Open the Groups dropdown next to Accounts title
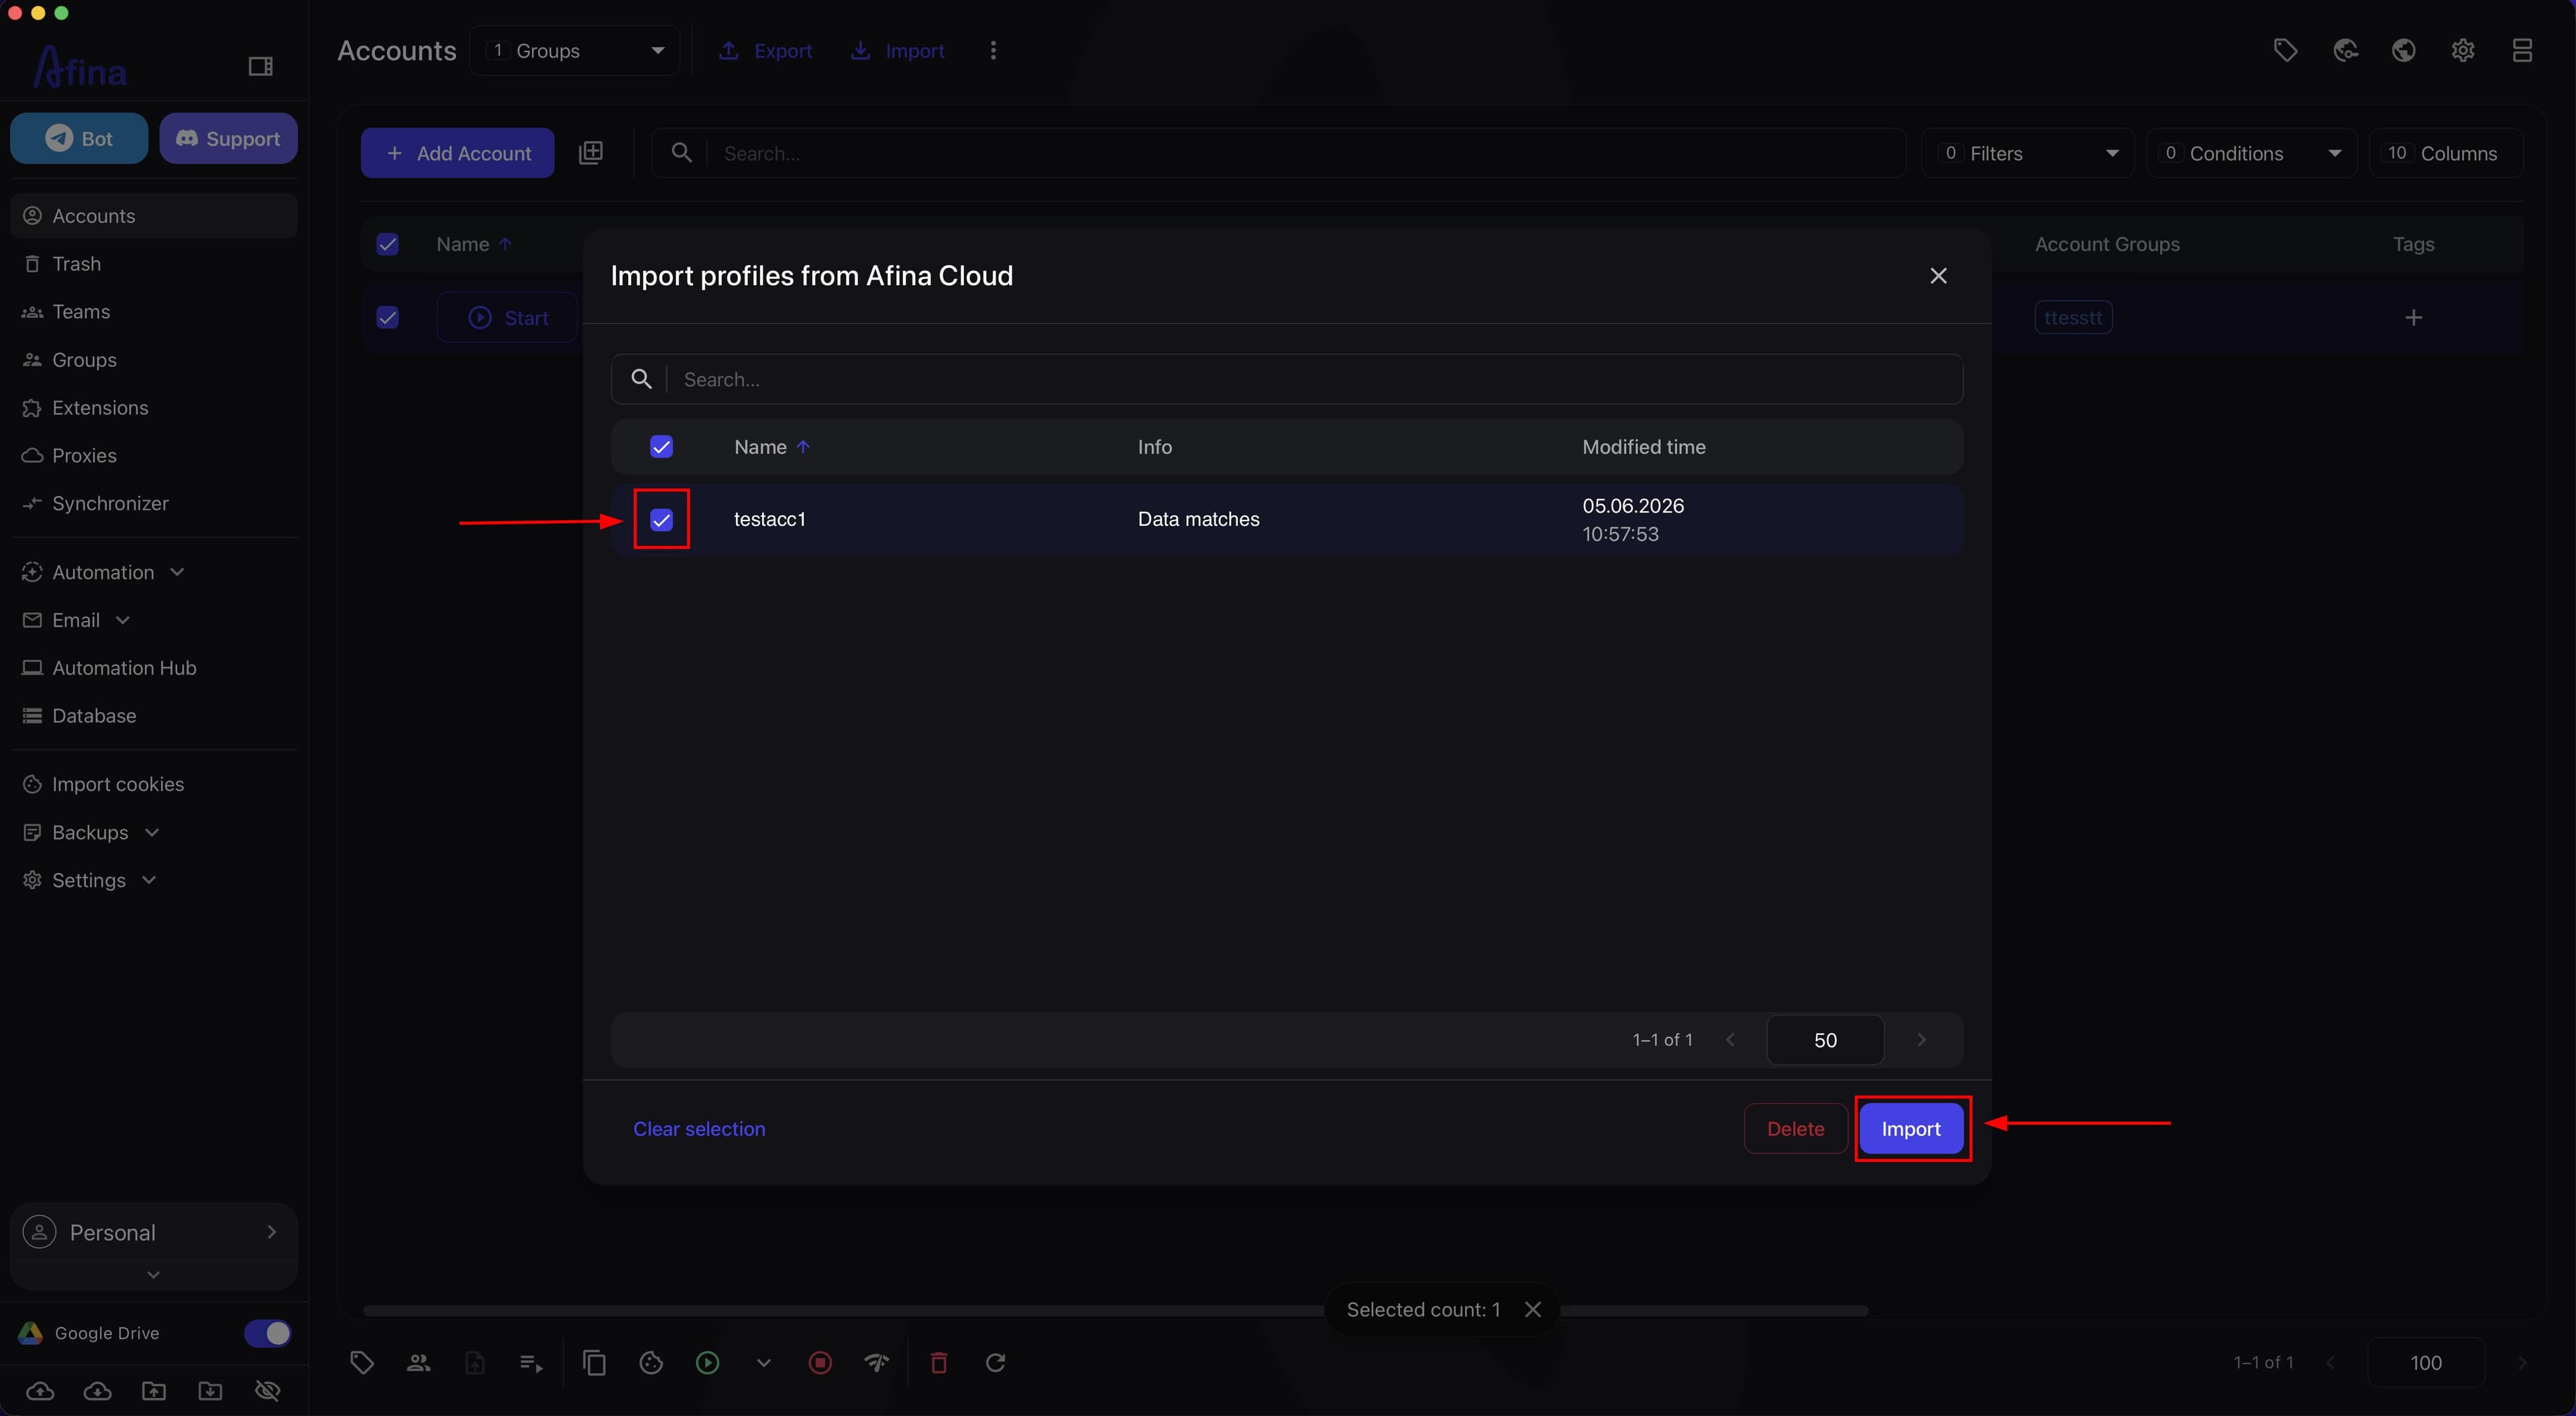Viewport: 2576px width, 1416px height. 575,50
